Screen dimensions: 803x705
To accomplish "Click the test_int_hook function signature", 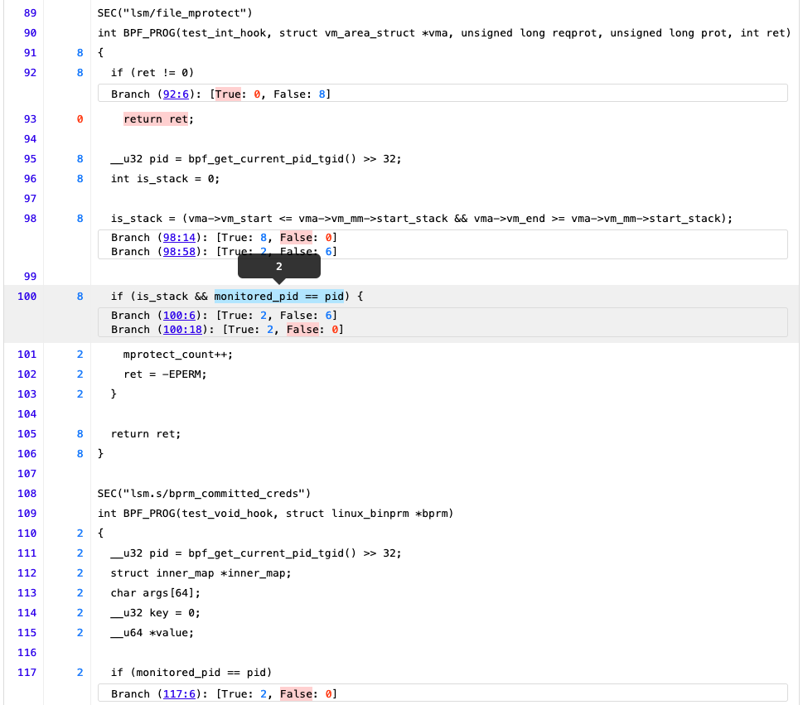I will [x=444, y=33].
